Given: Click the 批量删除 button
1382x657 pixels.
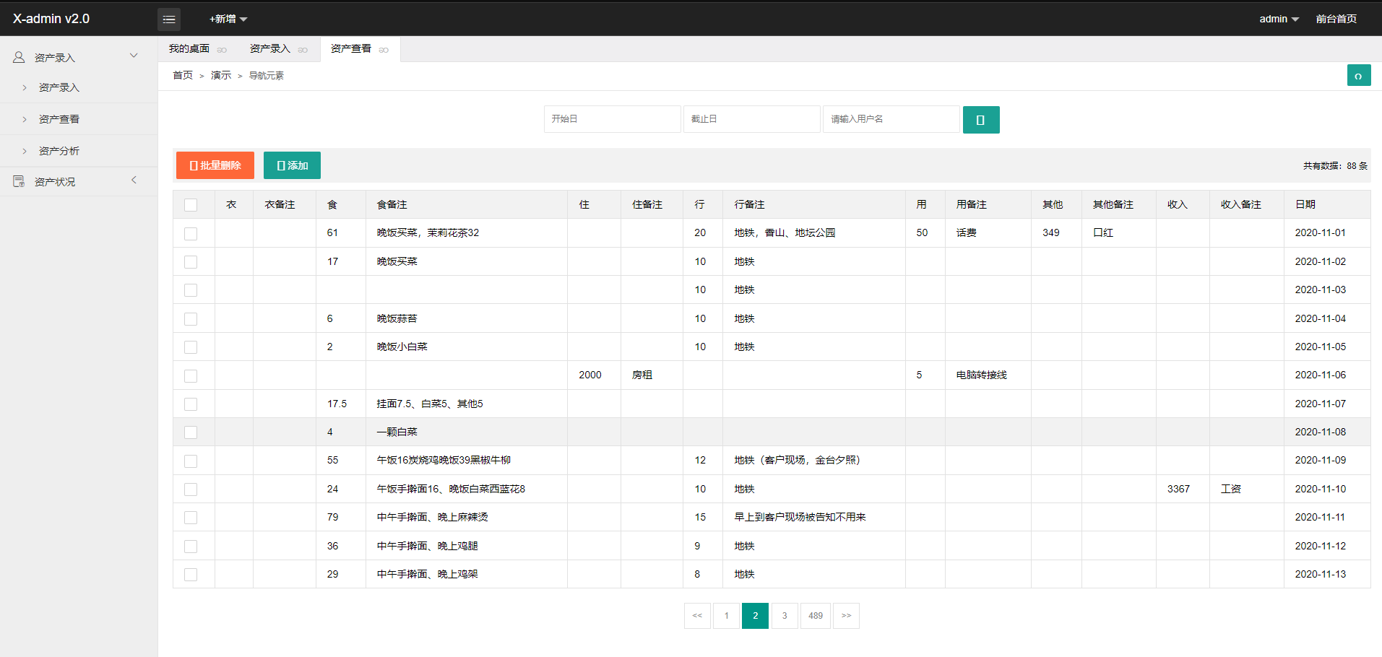Looking at the screenshot, I should coord(215,165).
